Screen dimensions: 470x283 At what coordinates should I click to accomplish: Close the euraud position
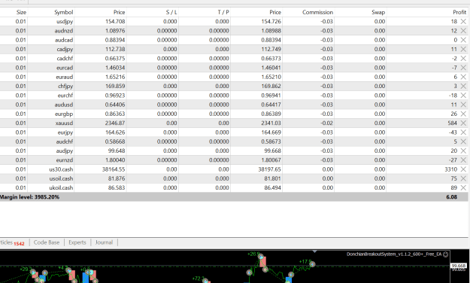click(463, 77)
